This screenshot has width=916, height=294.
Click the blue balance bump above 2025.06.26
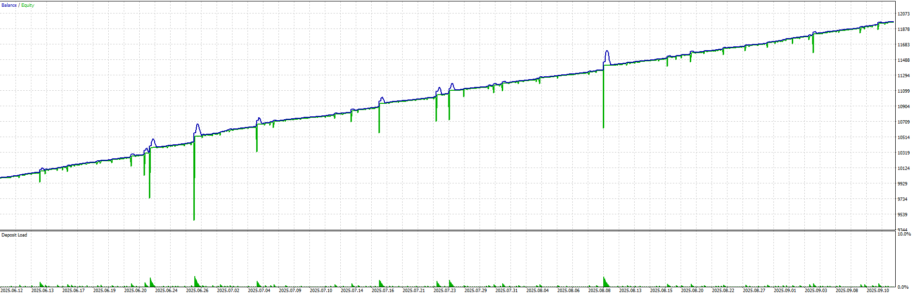pos(197,126)
